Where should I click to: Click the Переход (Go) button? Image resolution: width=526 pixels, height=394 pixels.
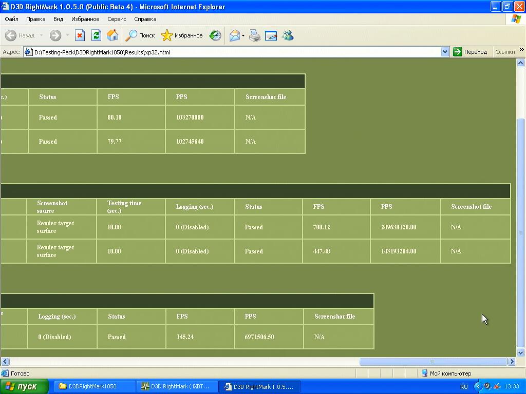pos(471,52)
